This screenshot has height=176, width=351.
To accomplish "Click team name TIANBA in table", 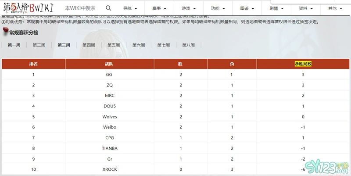I will pyautogui.click(x=110, y=148).
